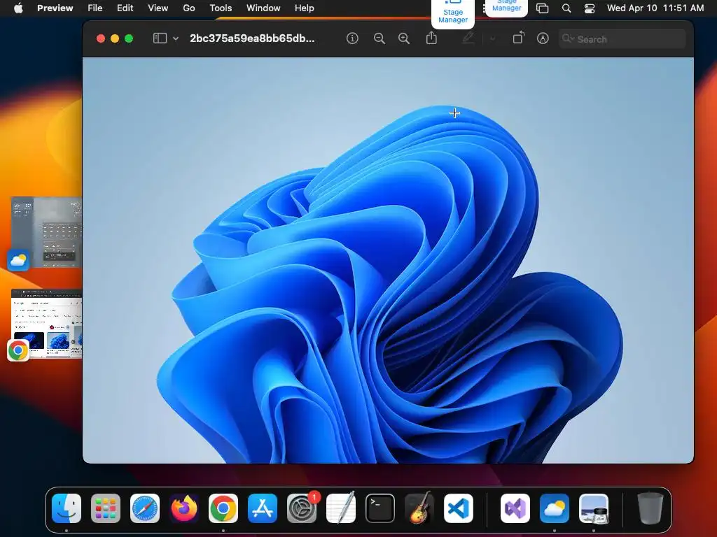Launch GarageBand from the Dock
This screenshot has width=717, height=537.
419,508
